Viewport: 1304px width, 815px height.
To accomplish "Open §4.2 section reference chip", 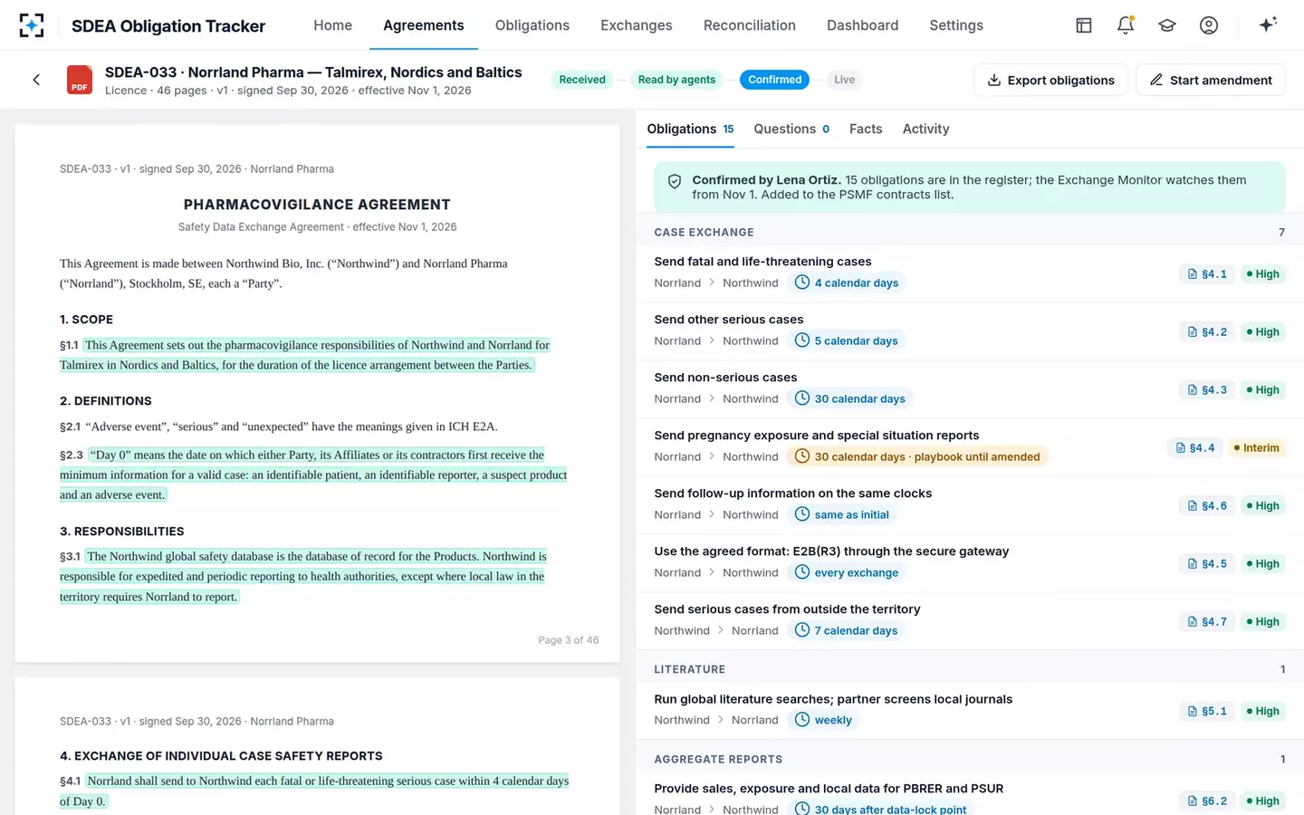I will pos(1207,332).
